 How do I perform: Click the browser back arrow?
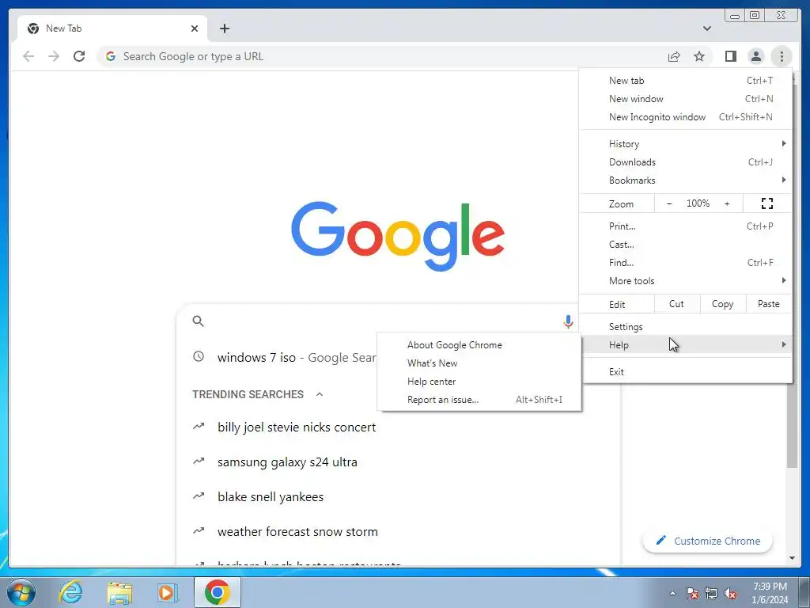[x=28, y=56]
